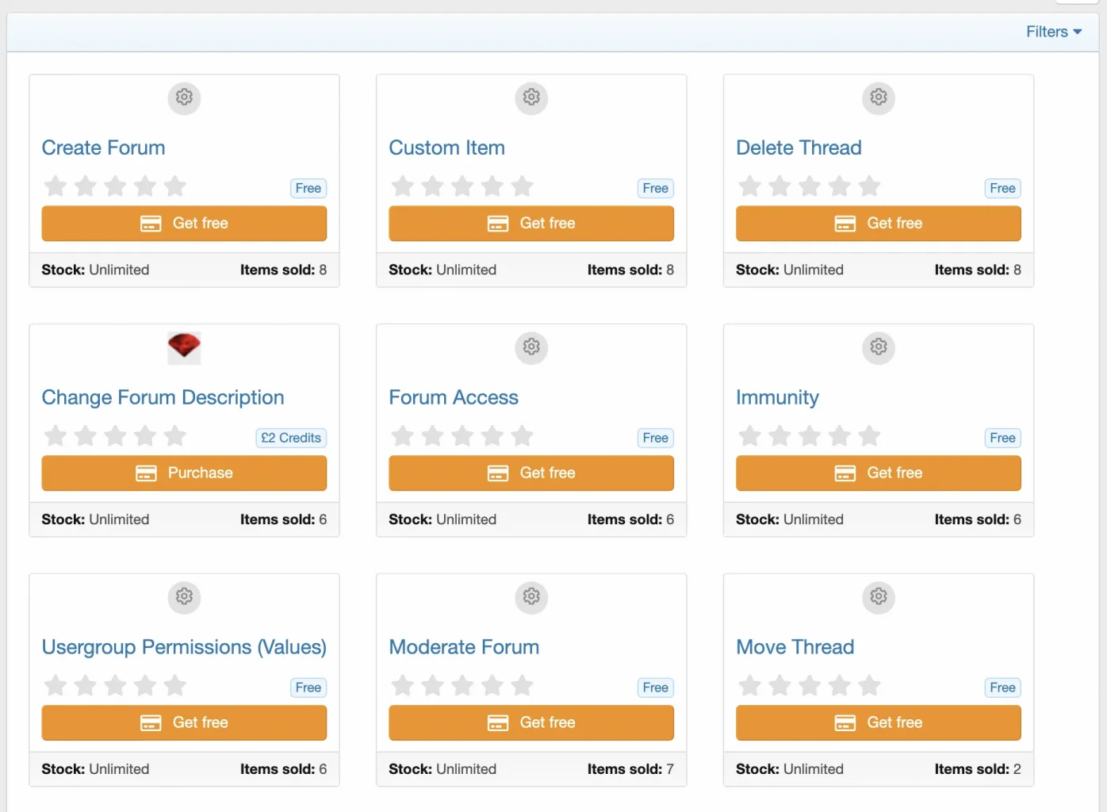Click the gear icon above Custom Item
Viewport: 1107px width, 812px height.
tap(531, 98)
